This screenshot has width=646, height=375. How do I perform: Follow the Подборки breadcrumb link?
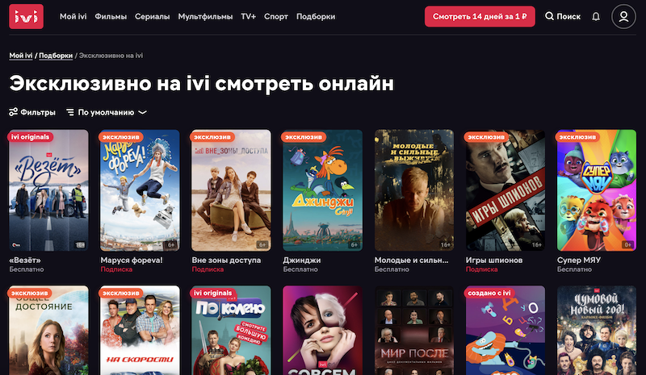[56, 56]
